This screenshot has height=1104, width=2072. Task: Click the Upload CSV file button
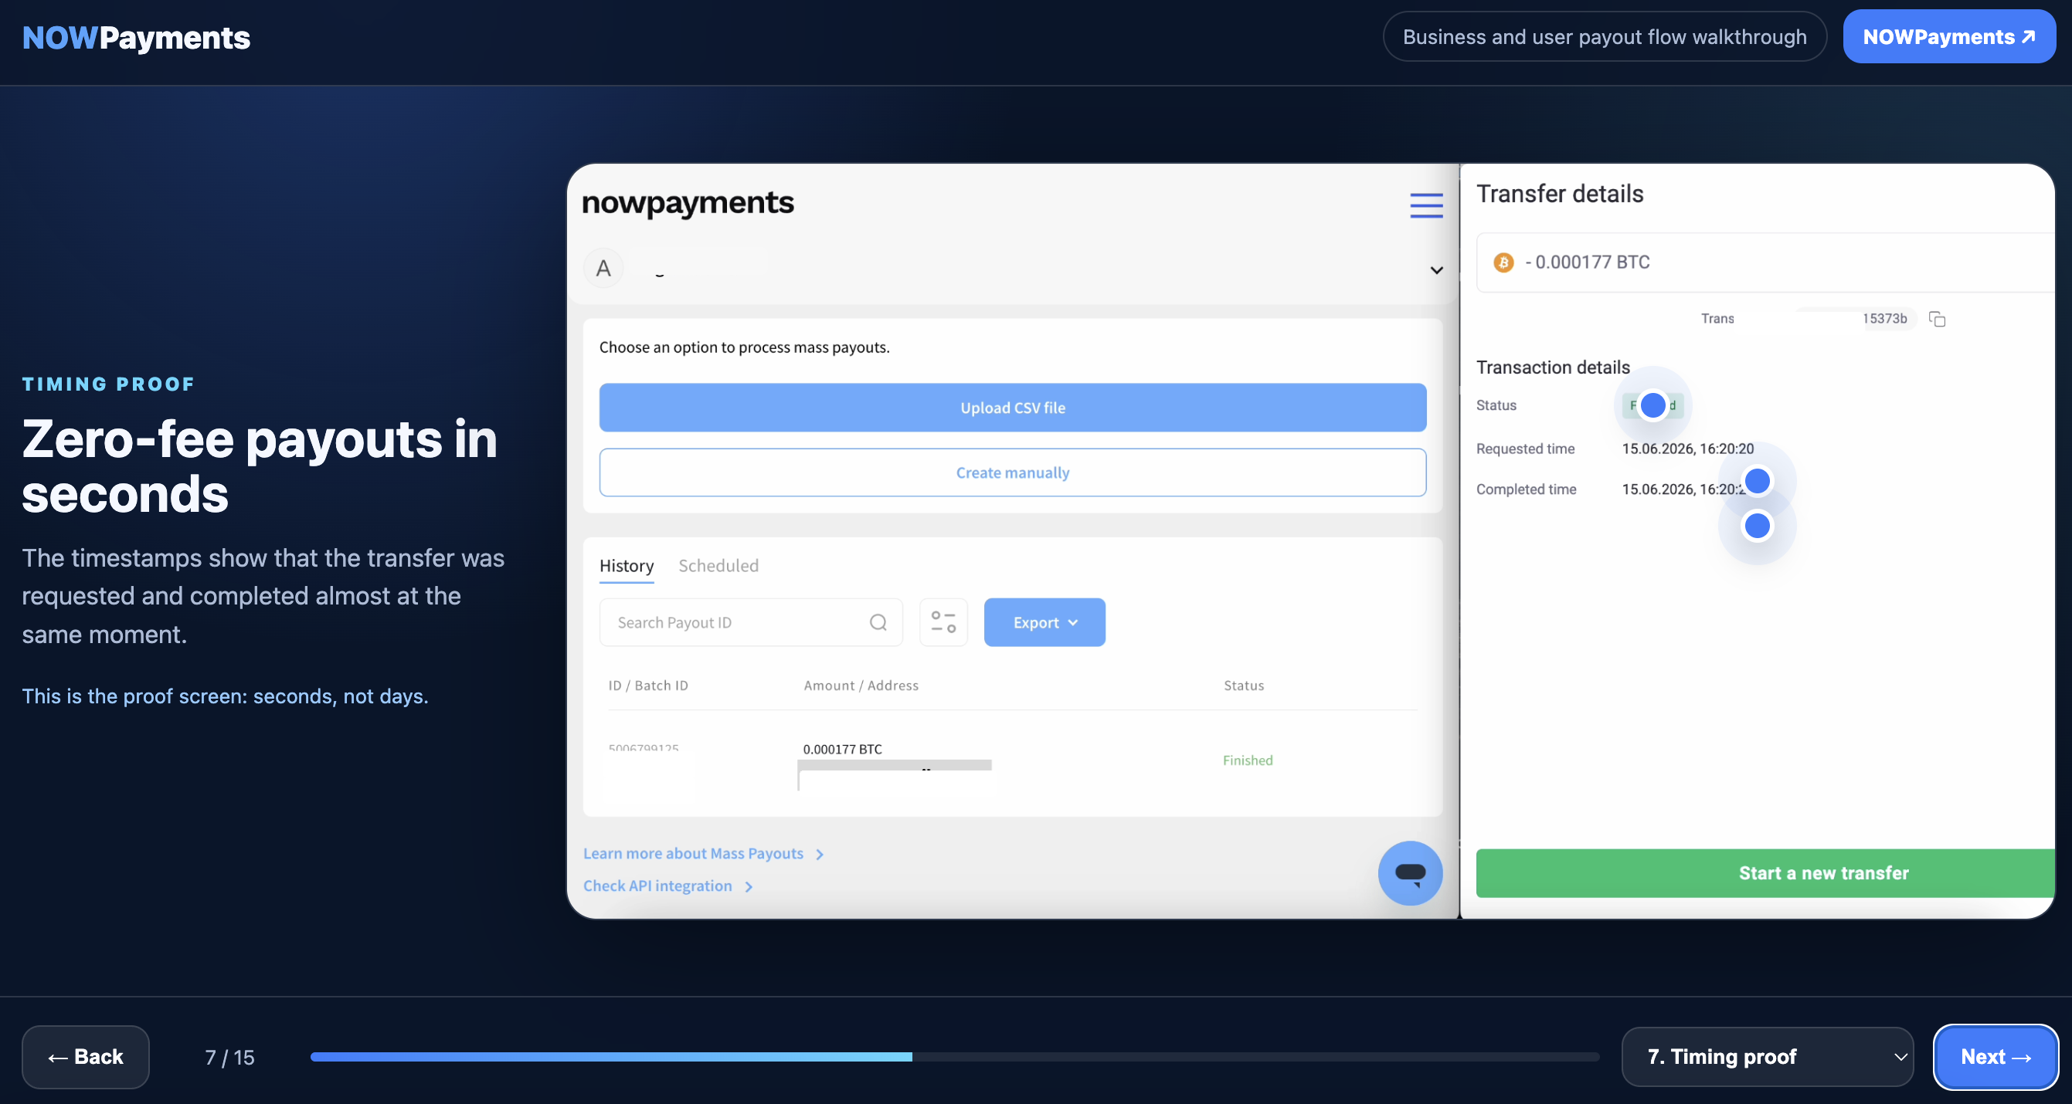[1013, 408]
